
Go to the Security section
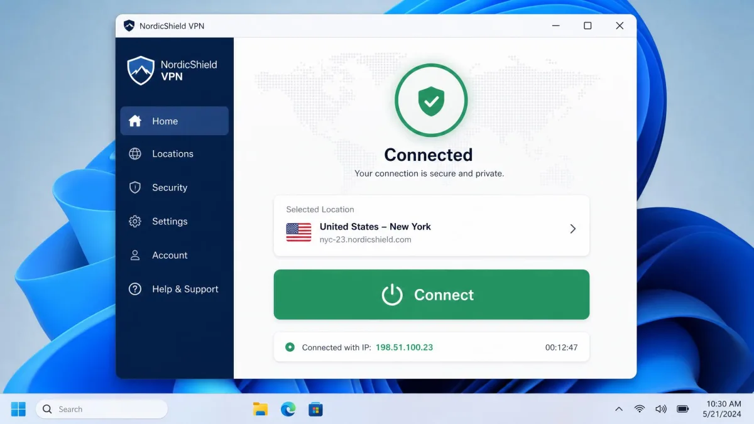pos(174,188)
